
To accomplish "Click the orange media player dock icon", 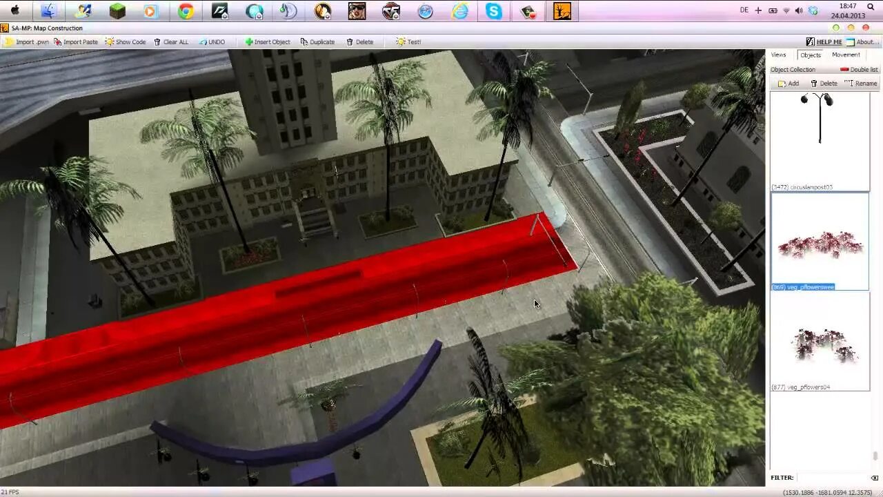I will [151, 11].
